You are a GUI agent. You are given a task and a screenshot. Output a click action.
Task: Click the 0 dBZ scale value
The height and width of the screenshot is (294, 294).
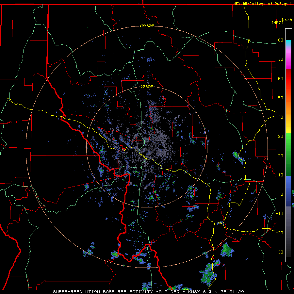(282, 194)
